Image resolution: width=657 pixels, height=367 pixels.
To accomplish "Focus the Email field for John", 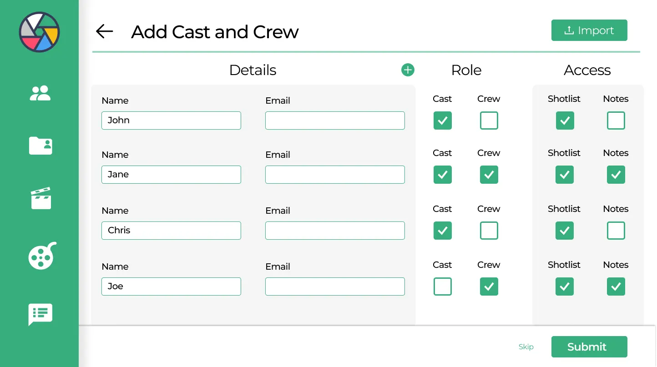I will point(335,121).
